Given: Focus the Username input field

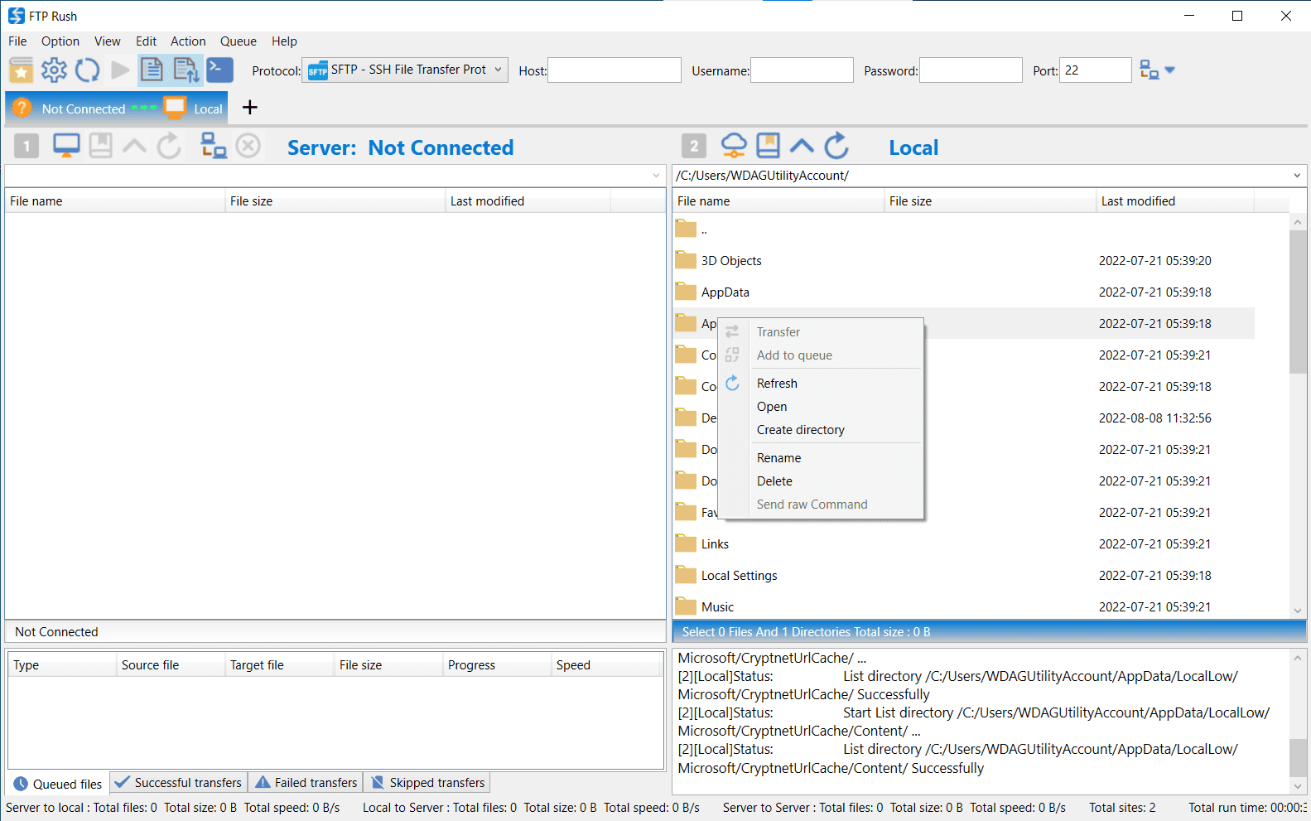Looking at the screenshot, I should pyautogui.click(x=802, y=70).
